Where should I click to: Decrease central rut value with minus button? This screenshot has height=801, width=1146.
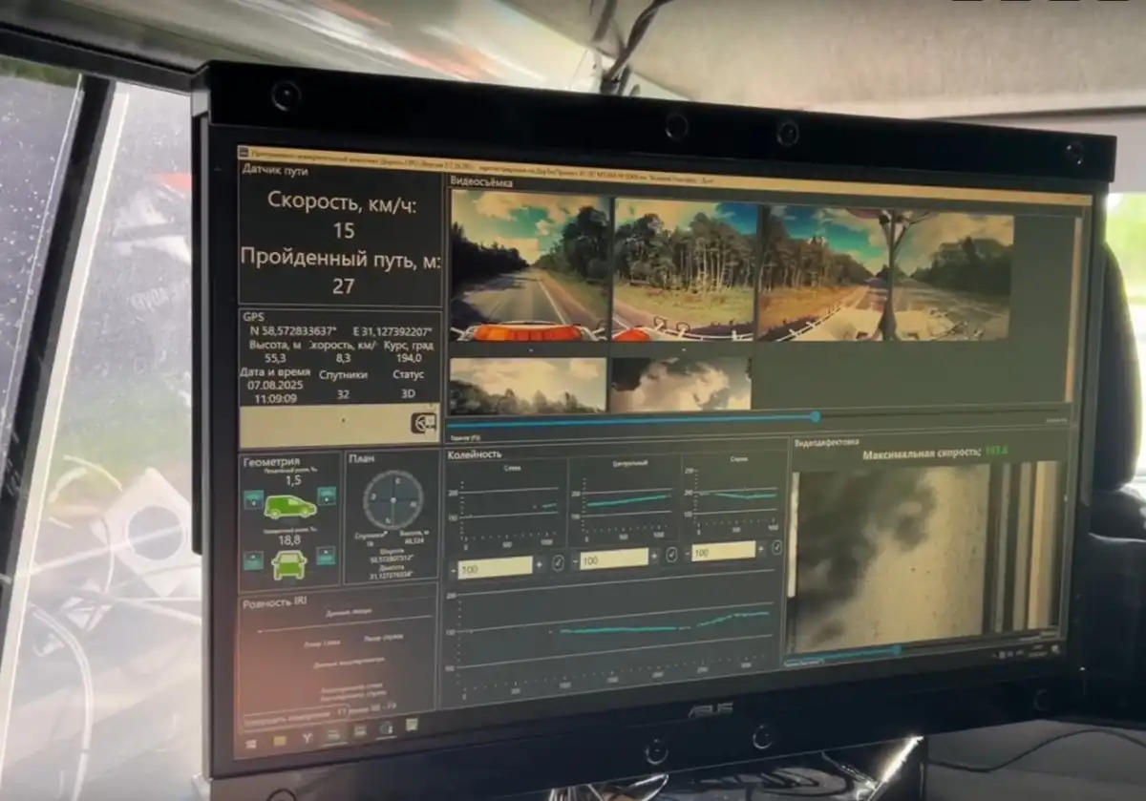point(574,561)
